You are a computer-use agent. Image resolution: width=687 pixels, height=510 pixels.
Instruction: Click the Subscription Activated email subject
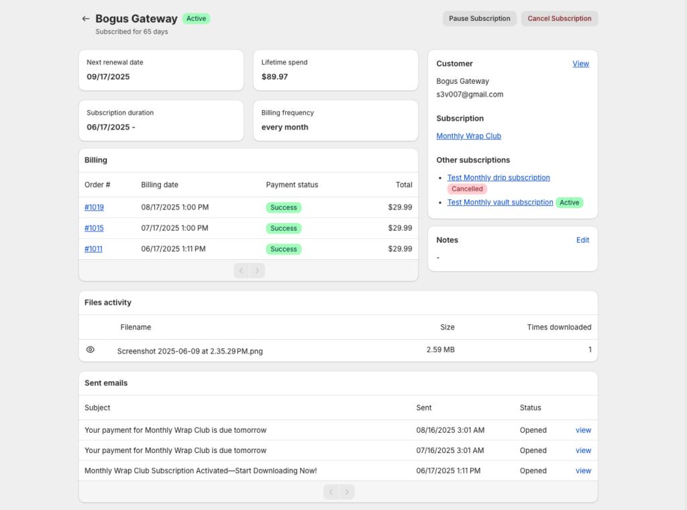coord(201,470)
